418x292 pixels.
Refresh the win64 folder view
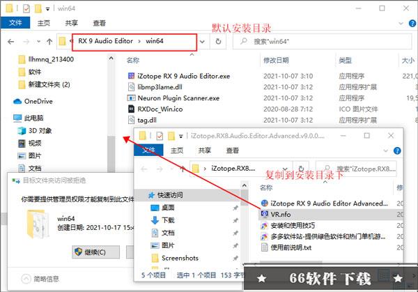(x=218, y=42)
